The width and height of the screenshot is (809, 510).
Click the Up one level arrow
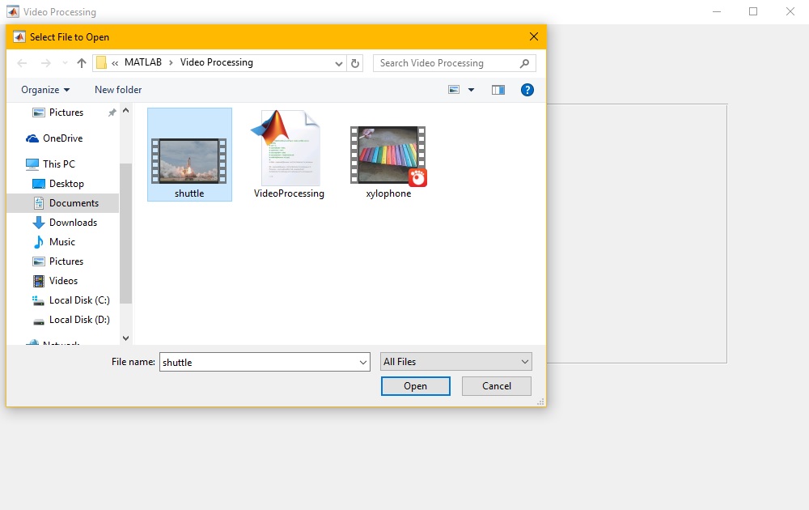82,63
